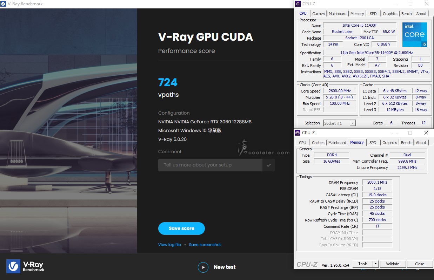Select the 'NVIDIA NVIDIA GeForce RTX 3060 12288MB' line
The width and height of the screenshot is (434, 280).
(x=205, y=122)
